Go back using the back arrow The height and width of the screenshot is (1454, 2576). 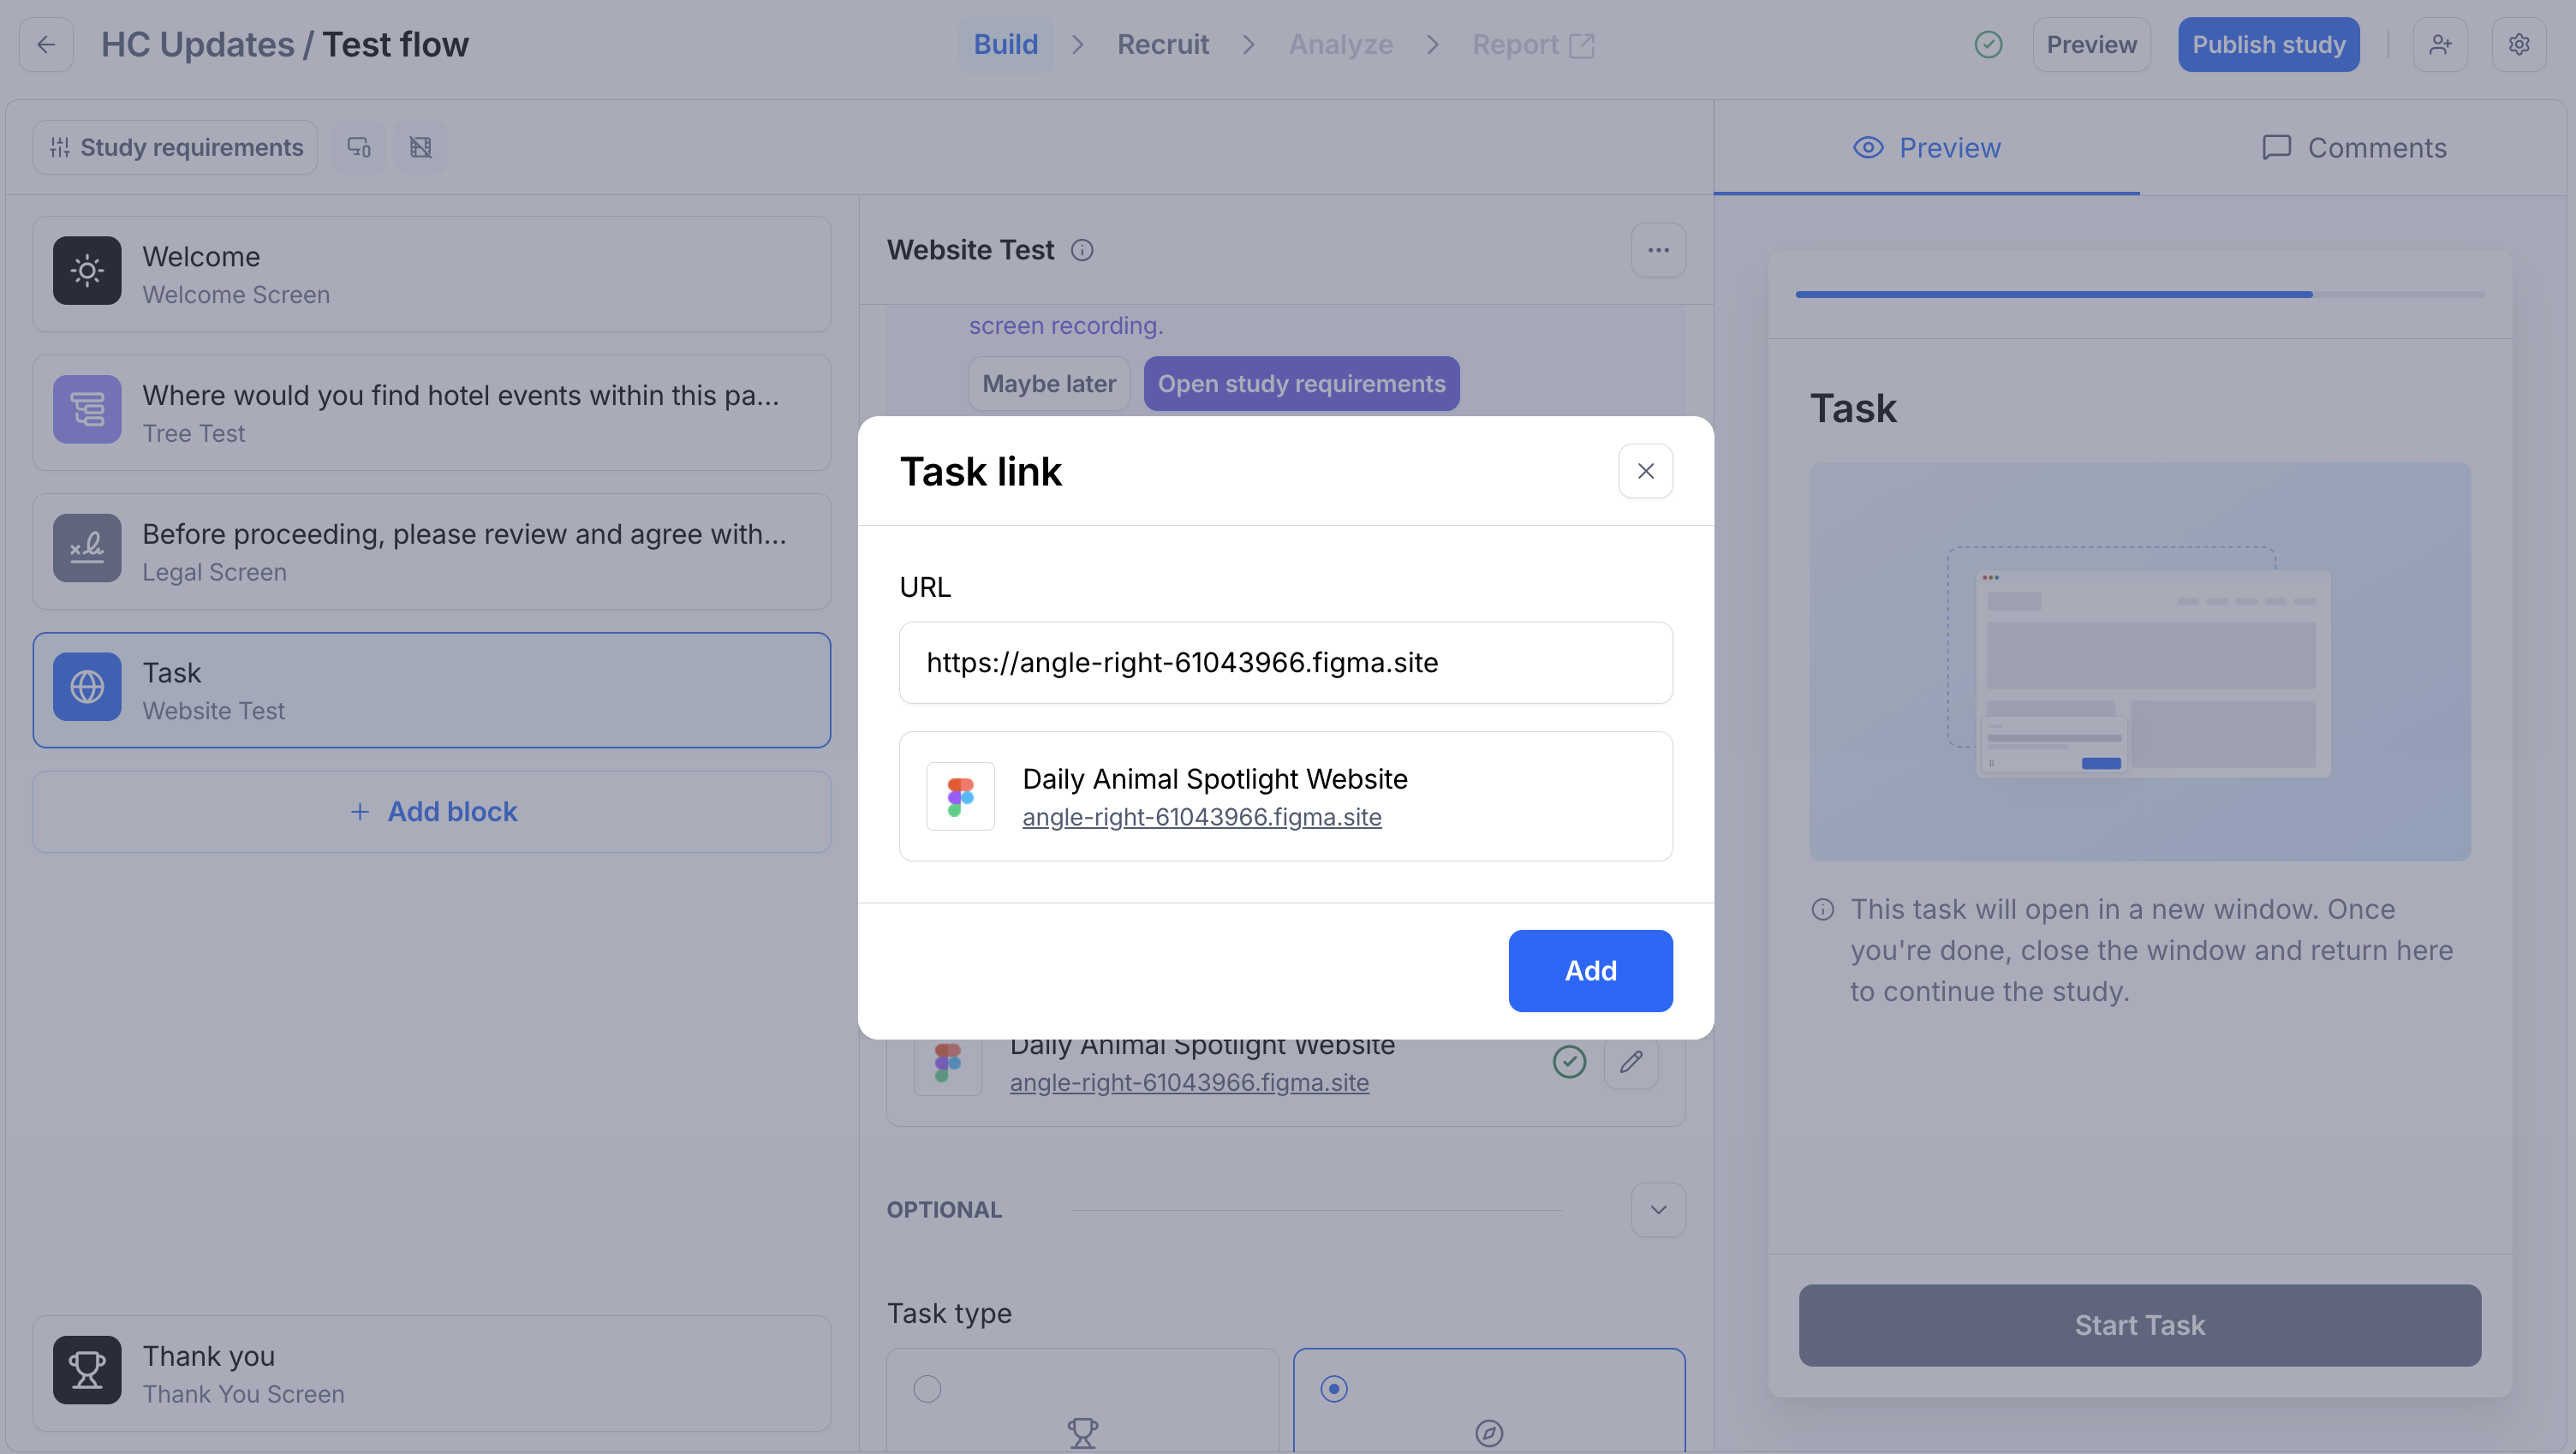tap(46, 45)
